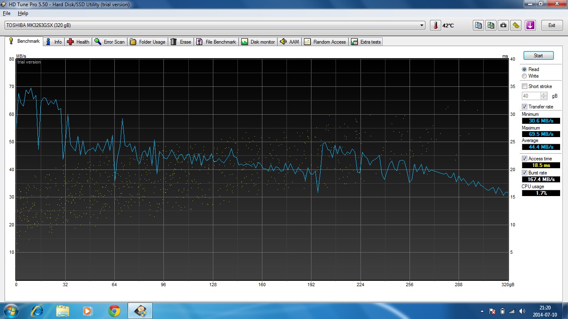Click the short stroke value field
The height and width of the screenshot is (319, 568).
[531, 96]
